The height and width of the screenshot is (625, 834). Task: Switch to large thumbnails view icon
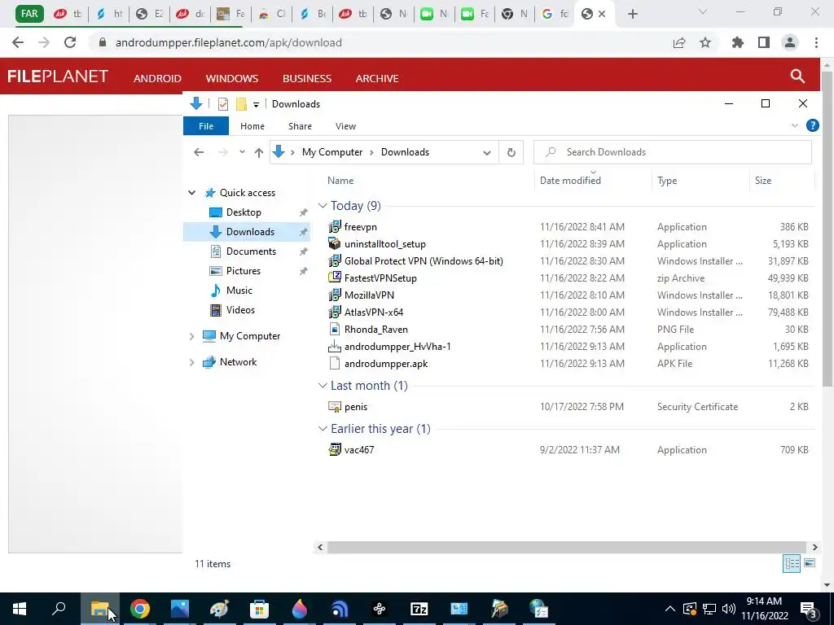tap(810, 563)
